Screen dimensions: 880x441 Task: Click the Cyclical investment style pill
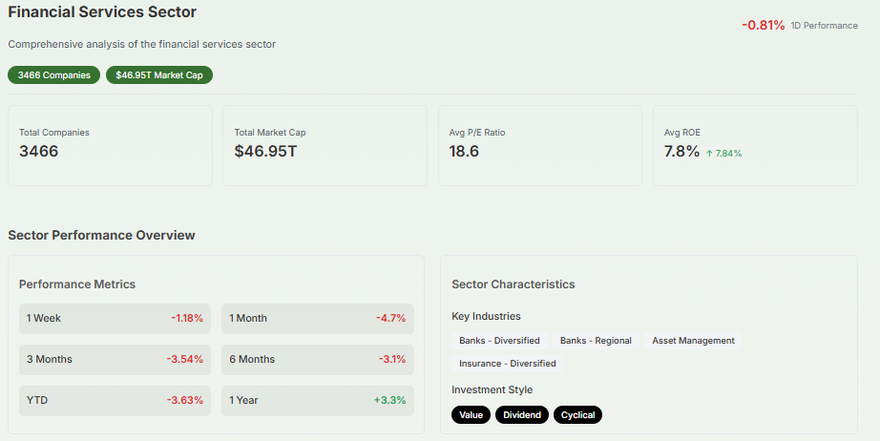click(577, 414)
